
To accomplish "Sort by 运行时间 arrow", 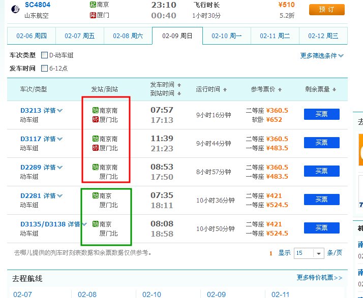I will click(x=225, y=89).
